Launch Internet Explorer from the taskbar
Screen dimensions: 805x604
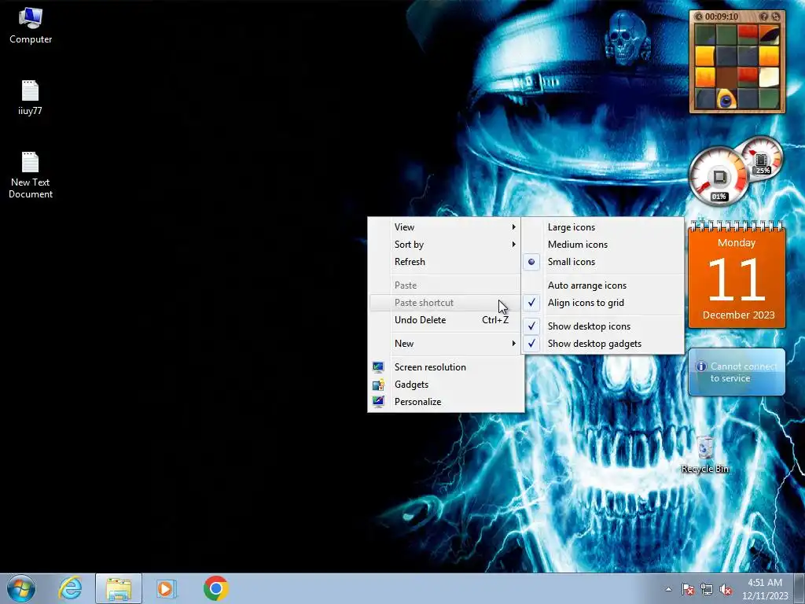click(70, 588)
